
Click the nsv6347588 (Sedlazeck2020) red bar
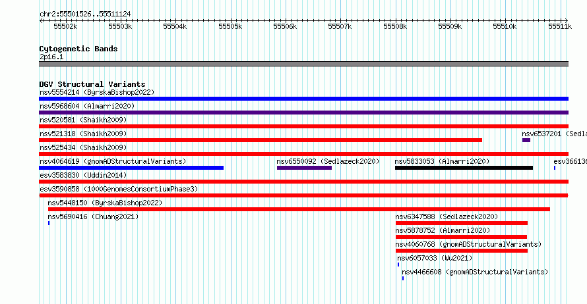462,223
